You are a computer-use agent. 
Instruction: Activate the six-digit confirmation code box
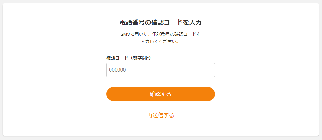(161, 70)
